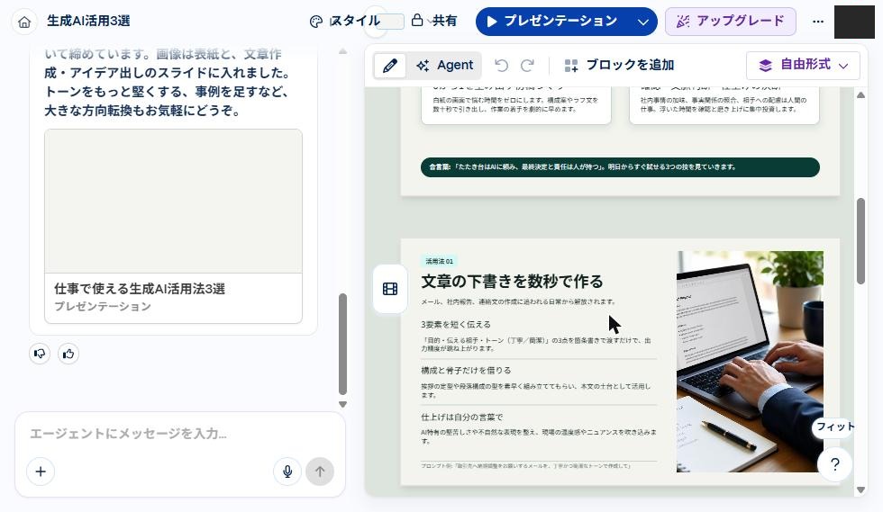Click the 構成と骨子だけを借りる heading
Screen dimensions: 883x512
(466, 370)
